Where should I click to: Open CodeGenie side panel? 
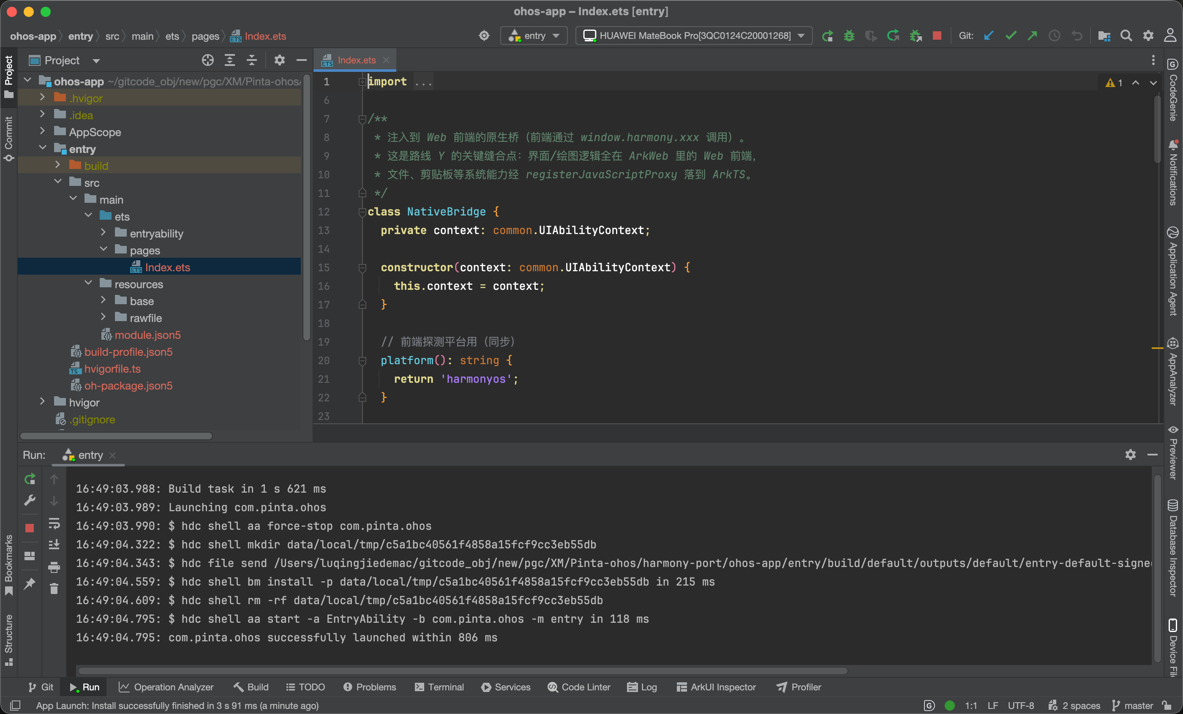pos(1173,90)
